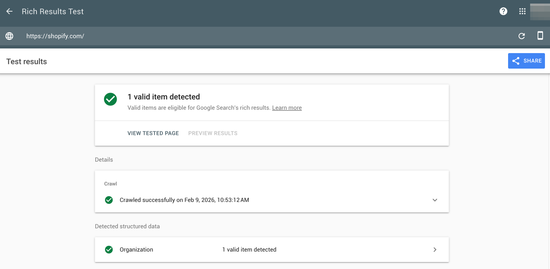Open the help question mark icon
Viewport: 550px width, 269px height.
503,12
